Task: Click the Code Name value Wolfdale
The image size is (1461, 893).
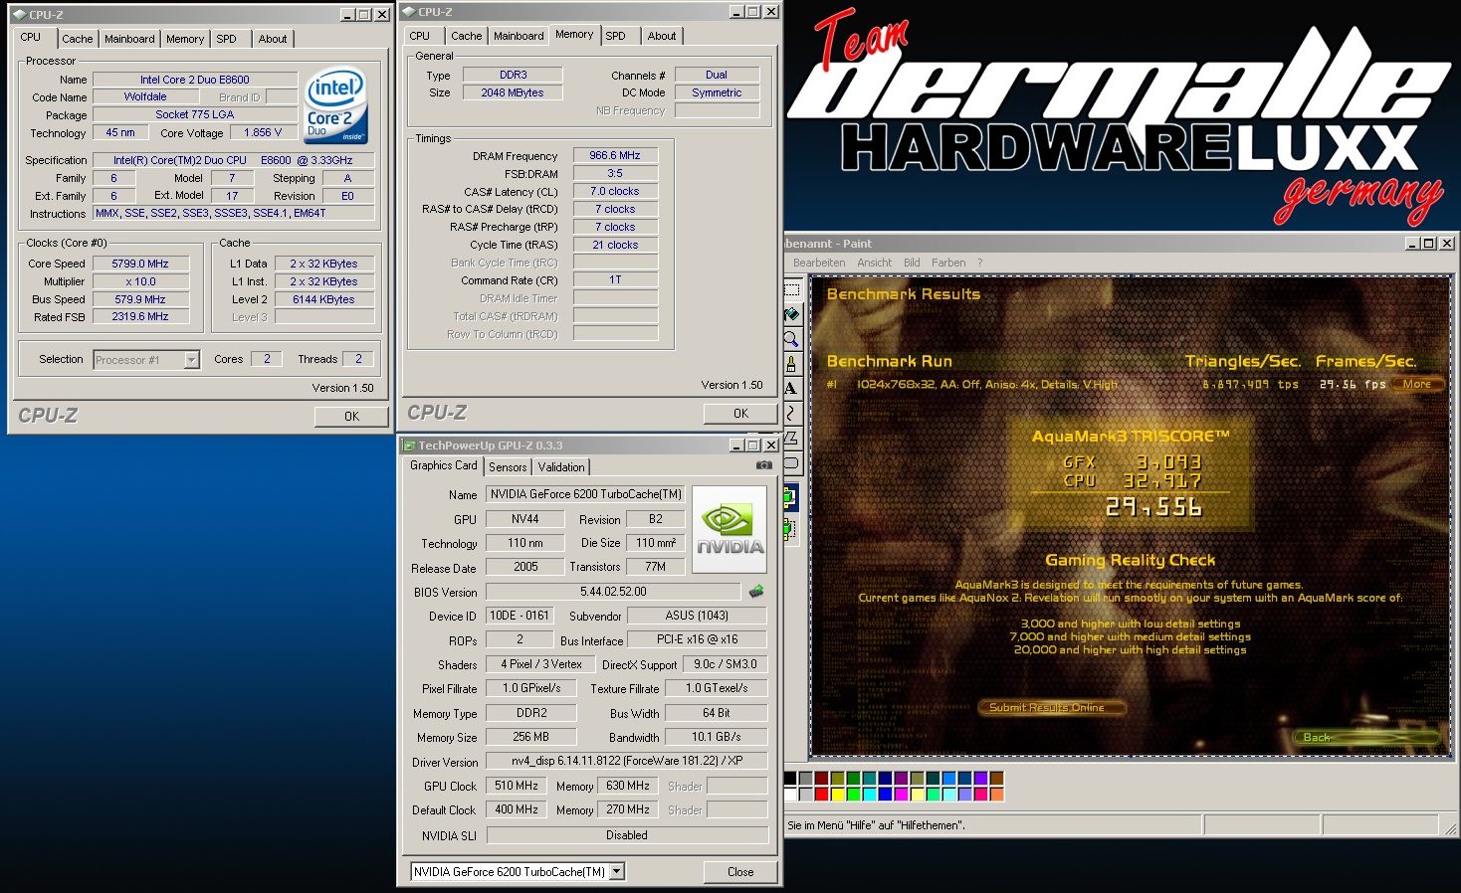Action: point(145,97)
